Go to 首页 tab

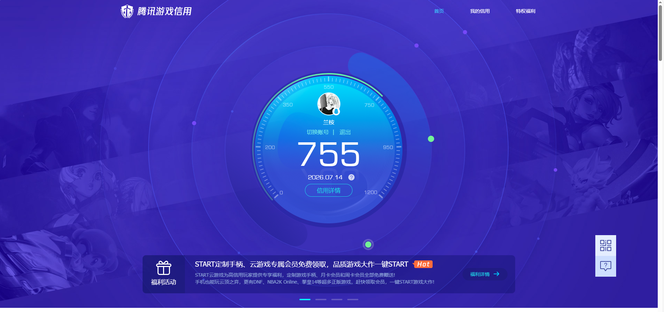(439, 11)
